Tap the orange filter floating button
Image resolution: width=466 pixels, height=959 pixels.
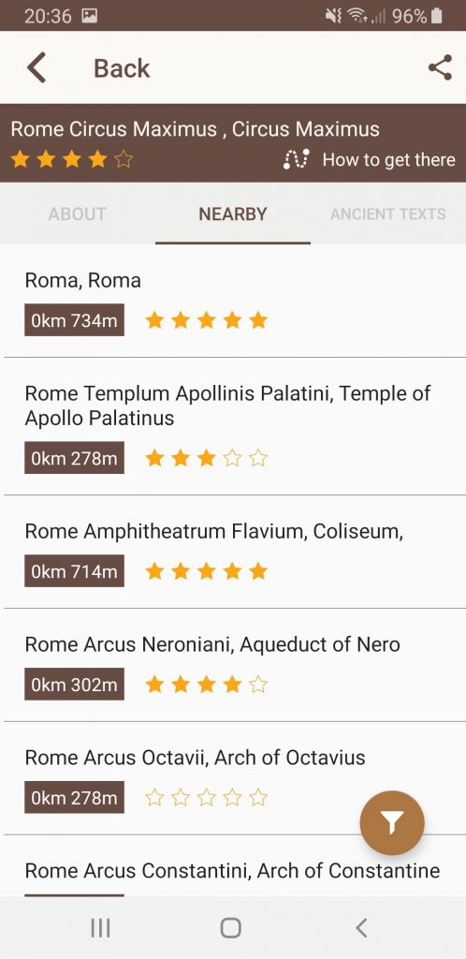[x=392, y=823]
